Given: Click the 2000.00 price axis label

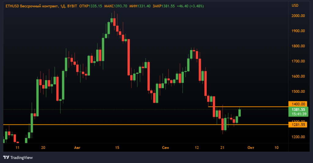Looking at the screenshot, I should tap(298, 16).
